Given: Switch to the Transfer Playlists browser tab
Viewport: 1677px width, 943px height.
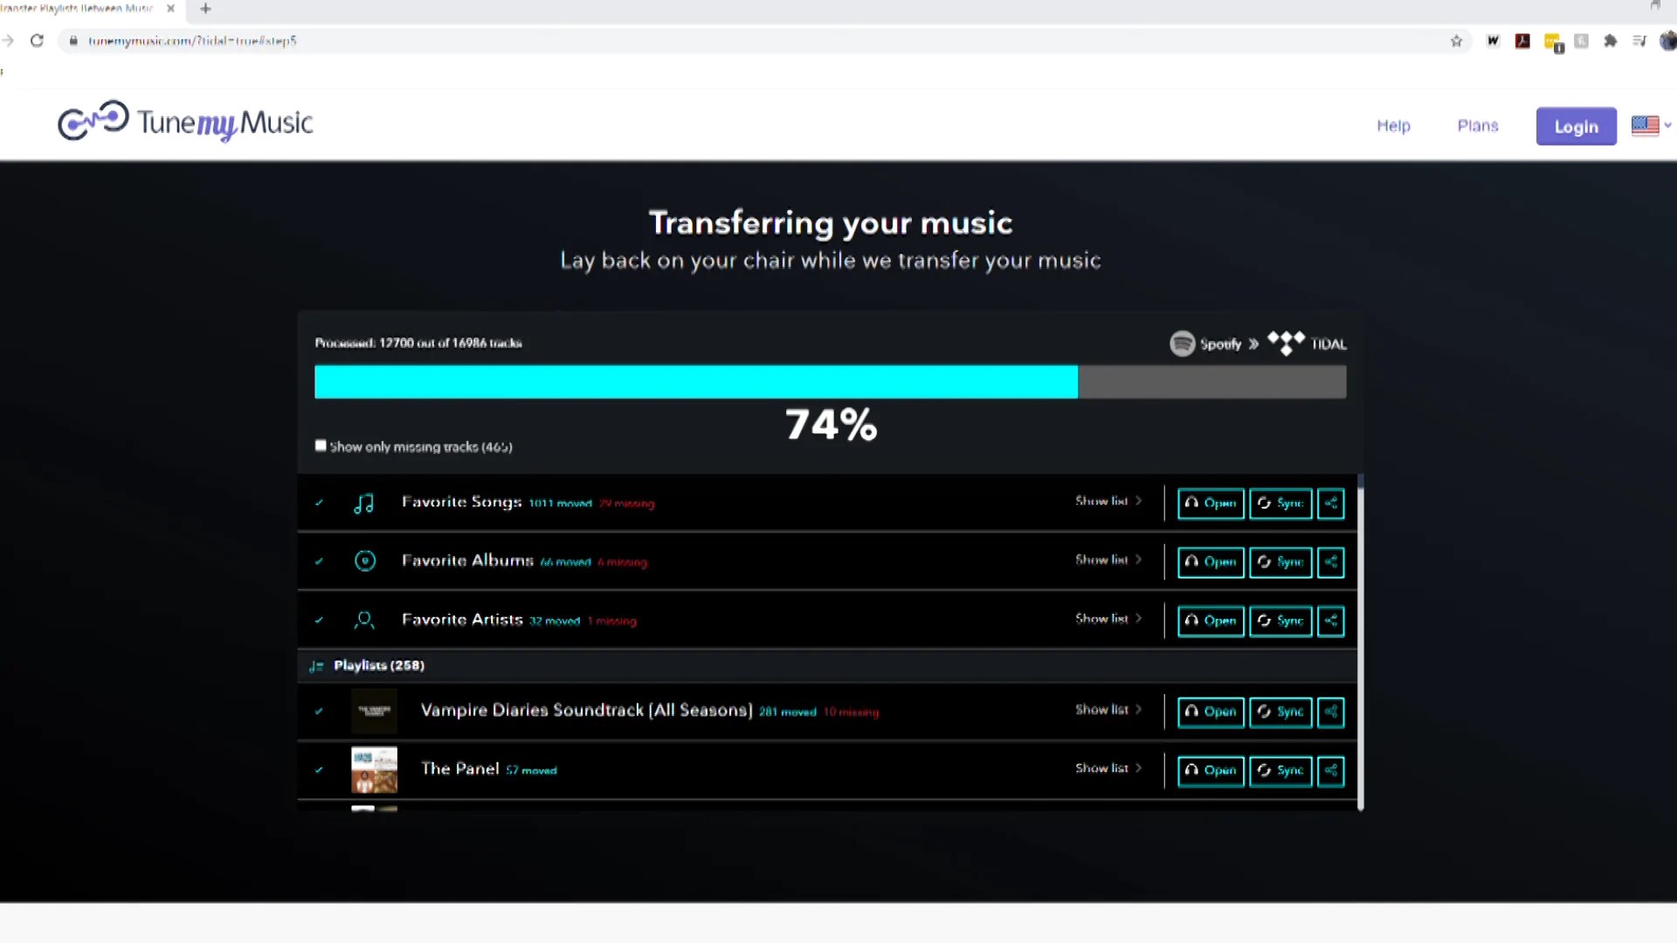Looking at the screenshot, I should tap(83, 9).
